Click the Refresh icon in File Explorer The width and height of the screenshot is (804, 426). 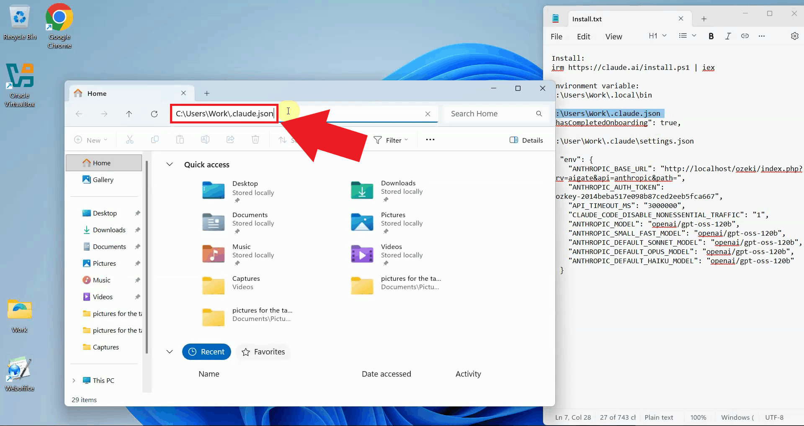[154, 114]
